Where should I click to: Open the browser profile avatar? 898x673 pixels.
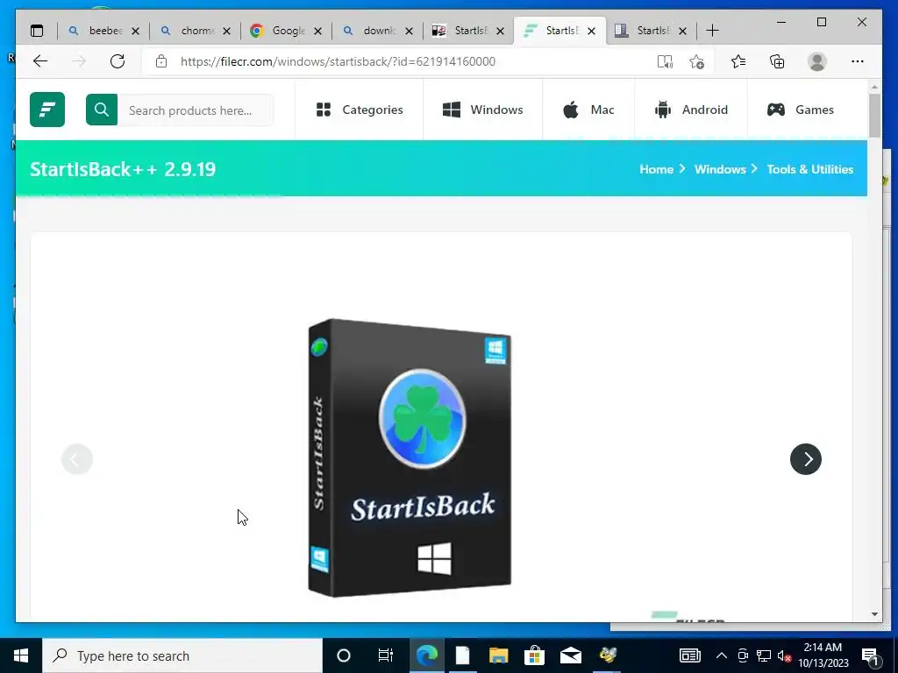point(817,61)
